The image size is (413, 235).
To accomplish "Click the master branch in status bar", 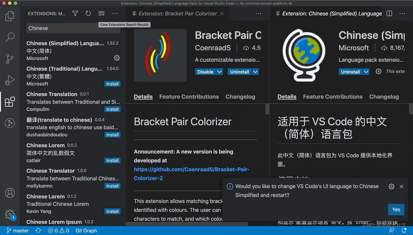I will [x=18, y=231].
